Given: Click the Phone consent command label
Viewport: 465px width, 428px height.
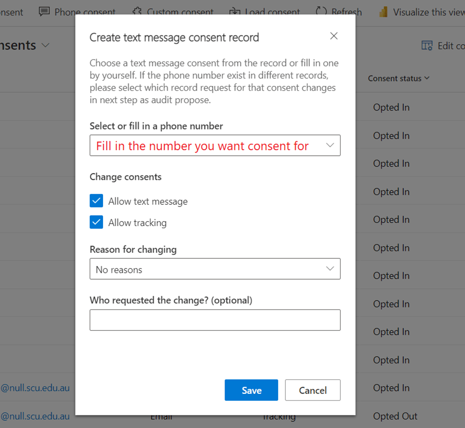Looking at the screenshot, I should (85, 12).
